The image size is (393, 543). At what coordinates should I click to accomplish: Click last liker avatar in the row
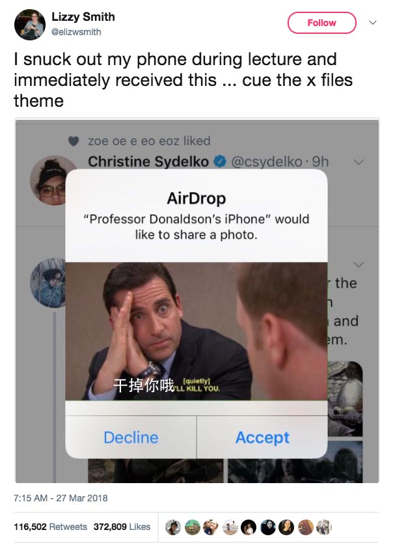click(x=324, y=527)
